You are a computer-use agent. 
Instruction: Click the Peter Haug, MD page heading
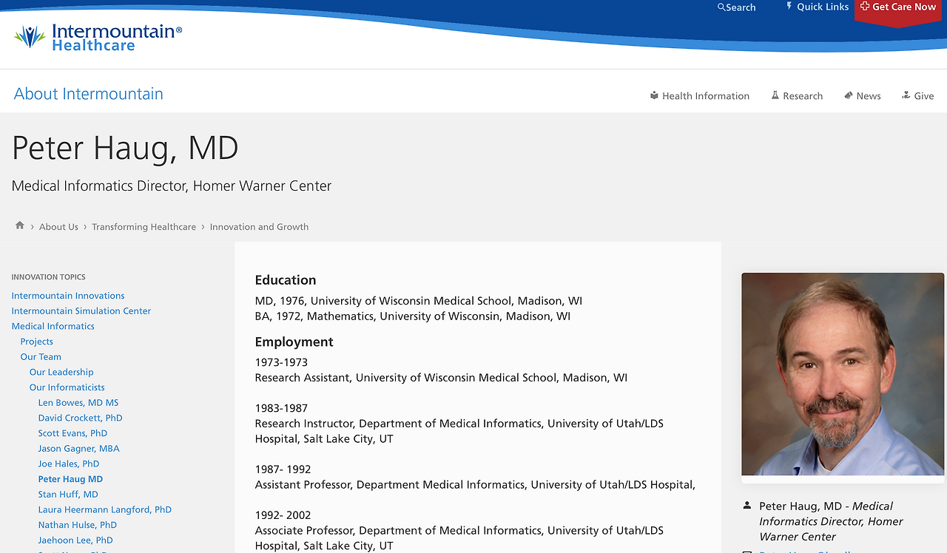click(x=125, y=148)
